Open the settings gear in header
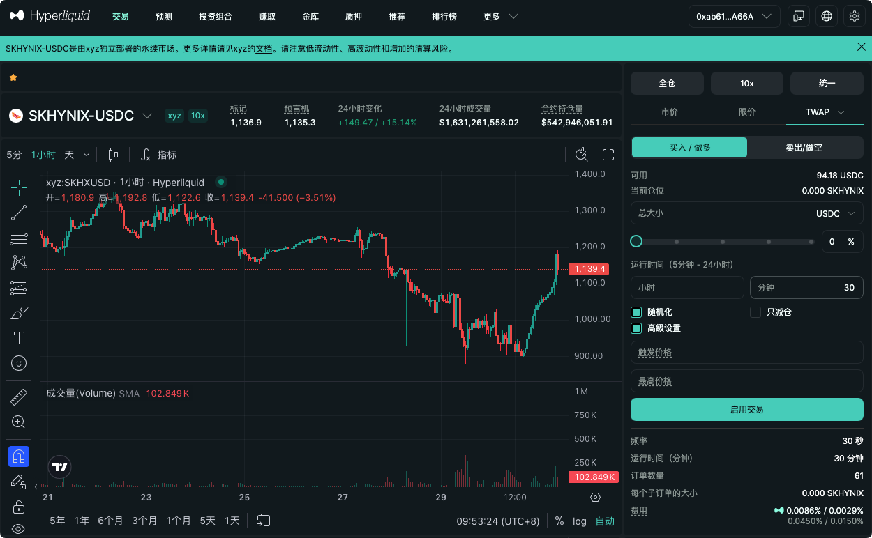The image size is (872, 538). click(855, 16)
